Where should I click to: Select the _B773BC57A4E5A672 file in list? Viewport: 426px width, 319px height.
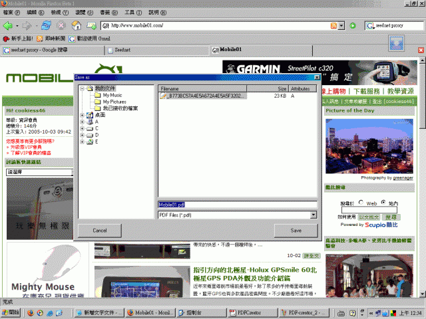click(203, 96)
